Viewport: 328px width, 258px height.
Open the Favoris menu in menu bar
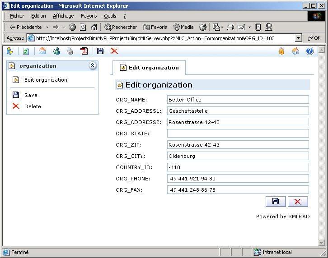coord(89,16)
